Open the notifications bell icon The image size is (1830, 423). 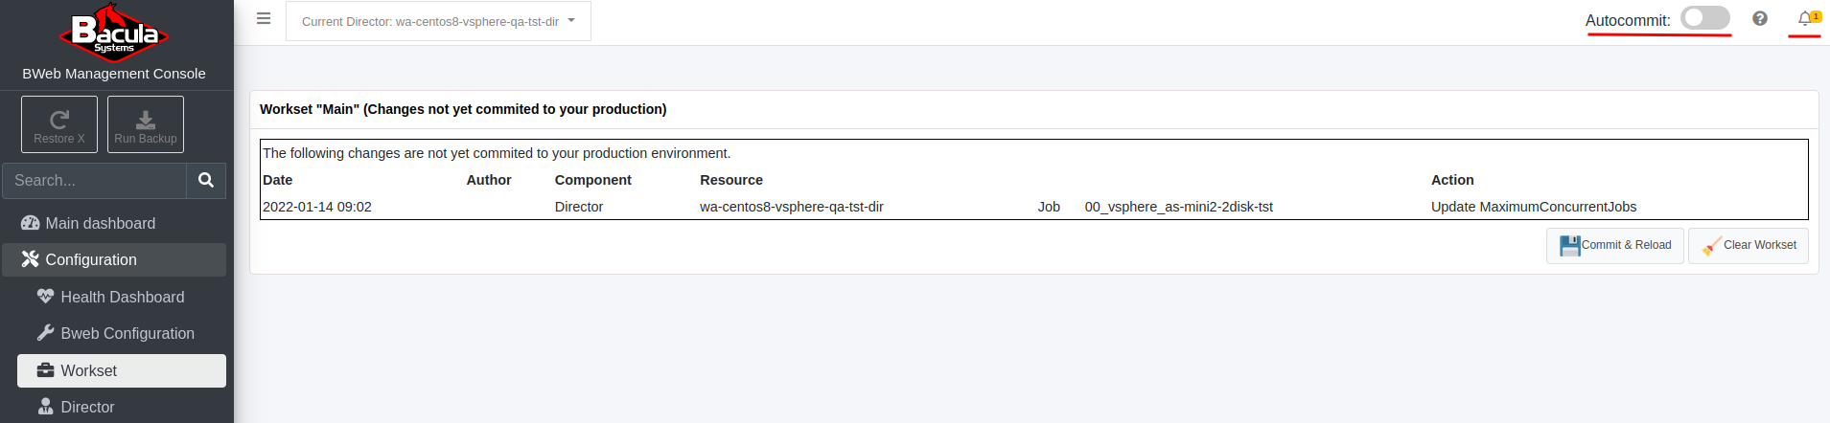pyautogui.click(x=1805, y=18)
